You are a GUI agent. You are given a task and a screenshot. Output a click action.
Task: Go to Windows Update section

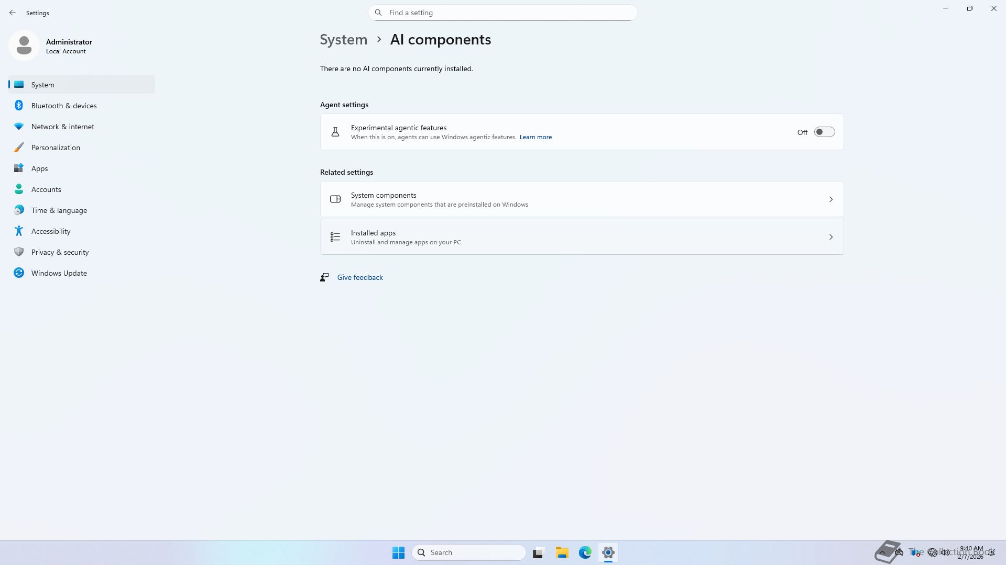pyautogui.click(x=59, y=273)
